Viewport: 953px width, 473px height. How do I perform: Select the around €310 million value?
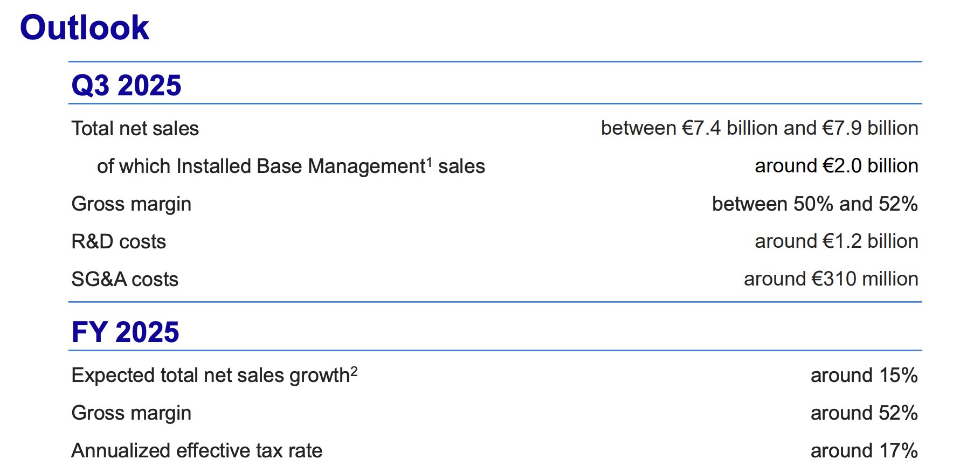pos(831,279)
